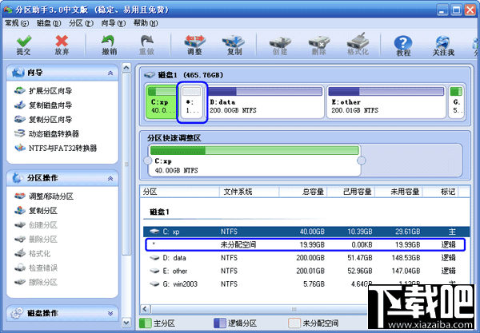Click the left resize handle of C:xp bar
This screenshot has width=480, height=333.
pos(148,161)
